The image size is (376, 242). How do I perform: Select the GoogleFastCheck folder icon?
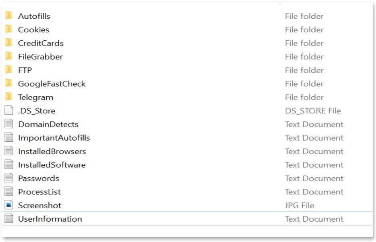point(9,84)
